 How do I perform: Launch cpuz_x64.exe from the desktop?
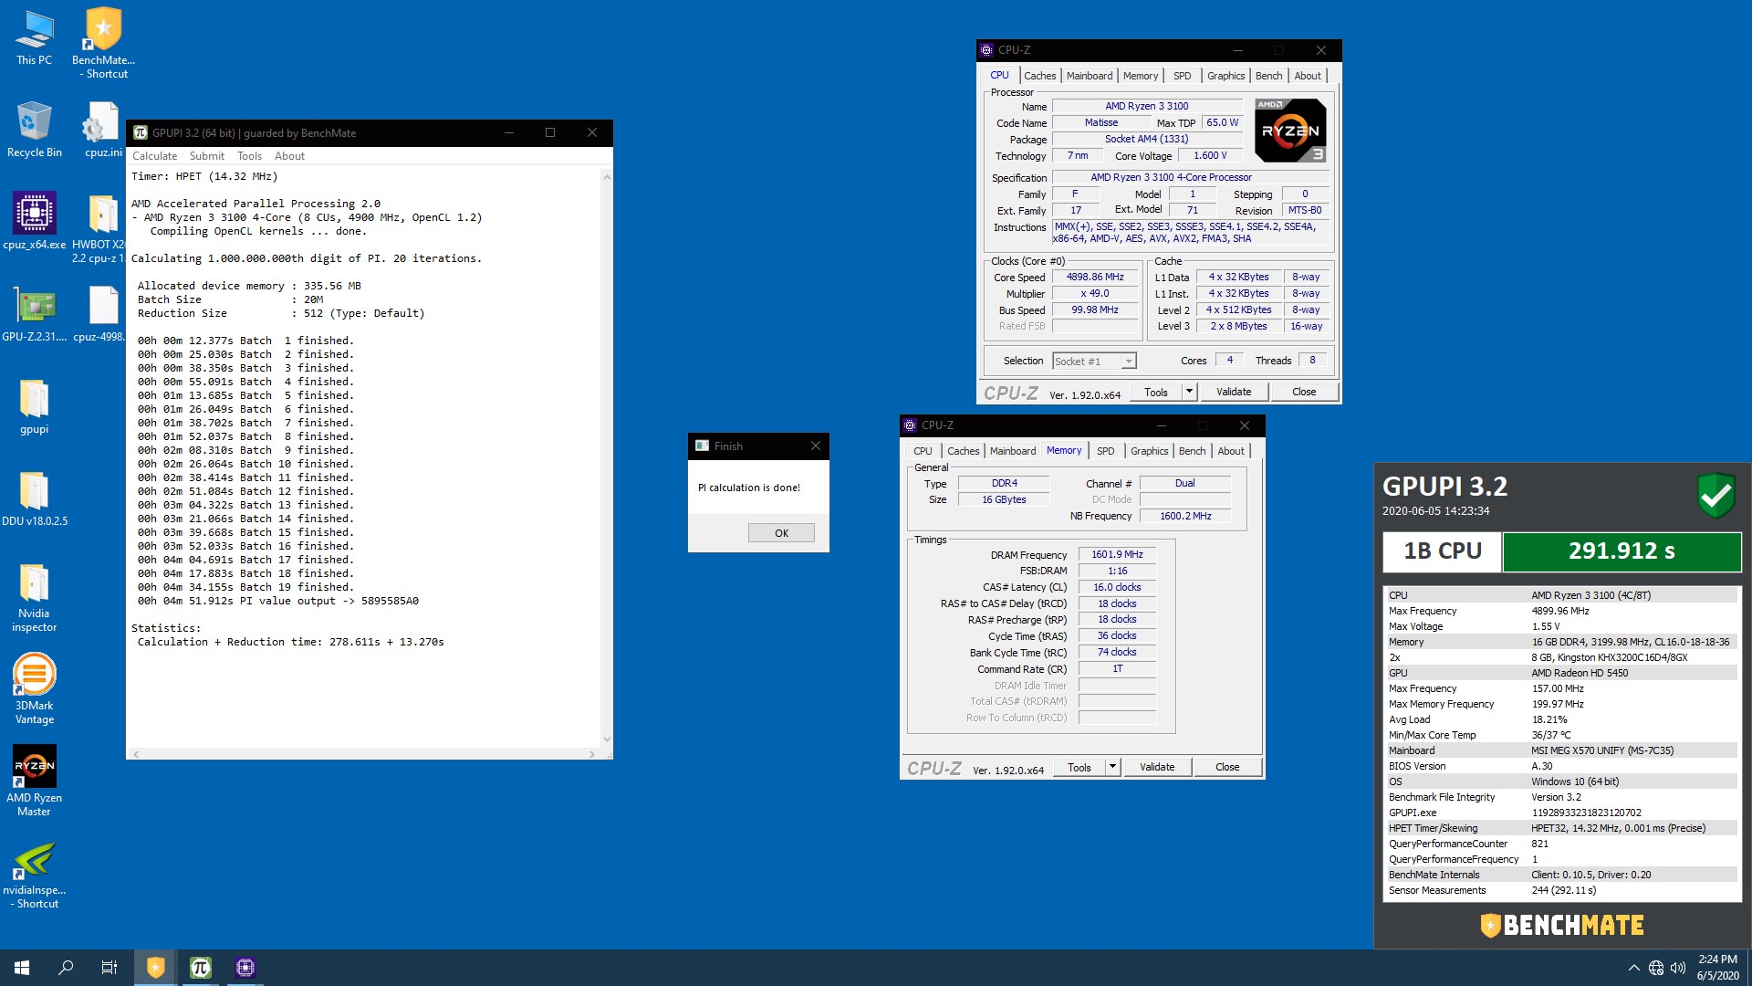pyautogui.click(x=34, y=221)
